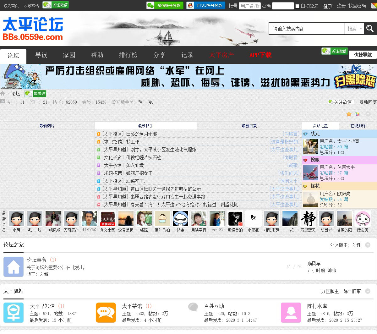
Task: Open the 快捷导航 quick navigation button
Action: 363,55
